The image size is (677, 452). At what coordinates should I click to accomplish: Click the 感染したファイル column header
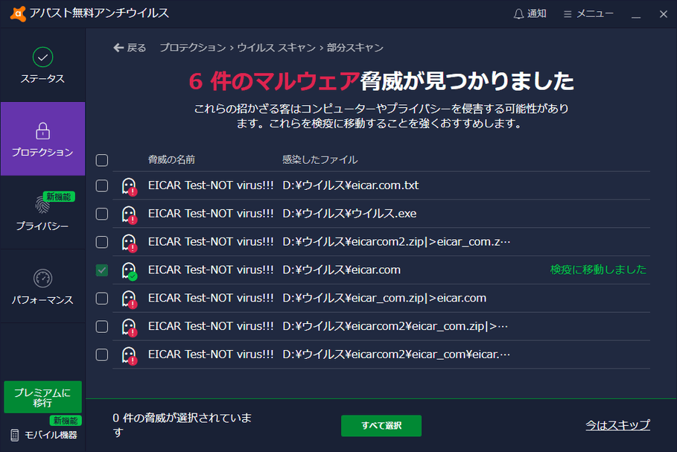320,160
